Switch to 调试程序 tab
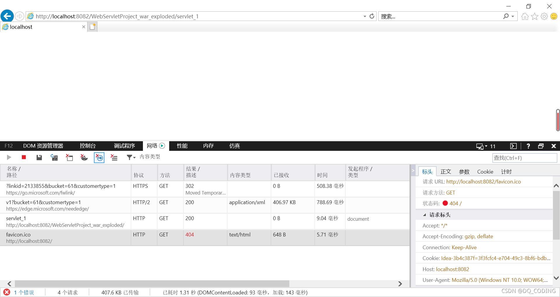The width and height of the screenshot is (560, 297). pyautogui.click(x=125, y=146)
